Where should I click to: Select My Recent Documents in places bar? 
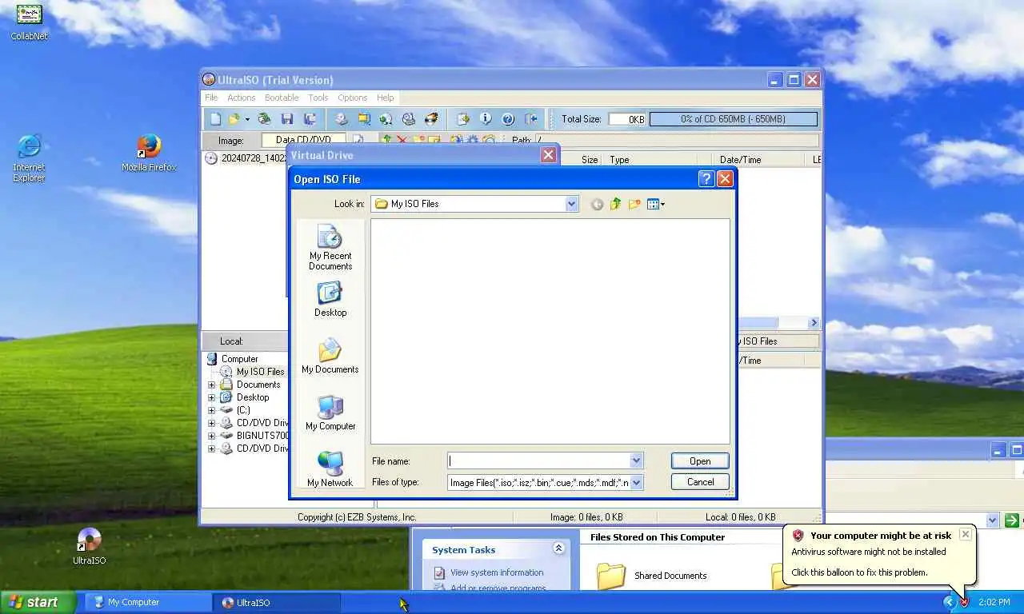coord(330,247)
